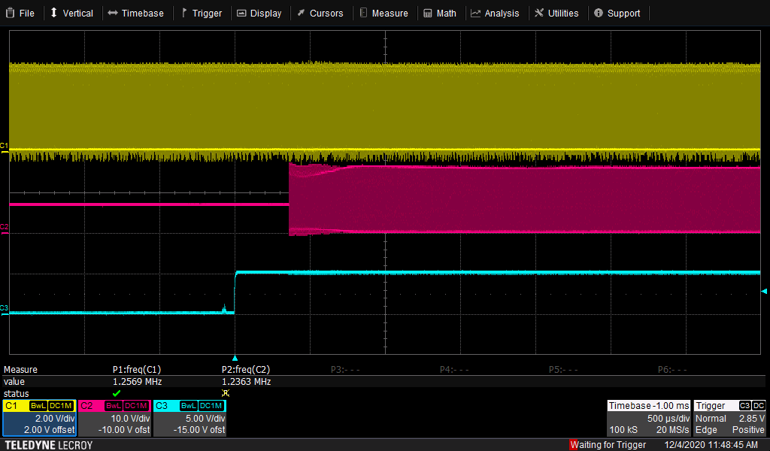Click the Analysis chart icon
Screen dimensions: 770x451
point(475,13)
